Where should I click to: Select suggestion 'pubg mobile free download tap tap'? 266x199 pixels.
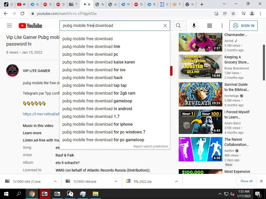point(115,86)
